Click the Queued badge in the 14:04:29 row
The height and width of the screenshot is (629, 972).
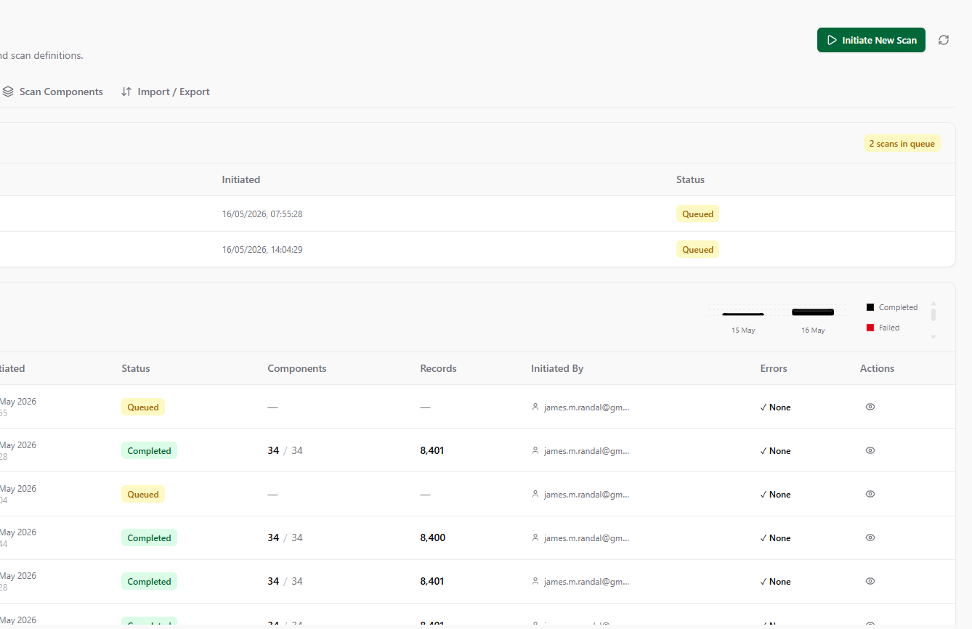point(697,250)
